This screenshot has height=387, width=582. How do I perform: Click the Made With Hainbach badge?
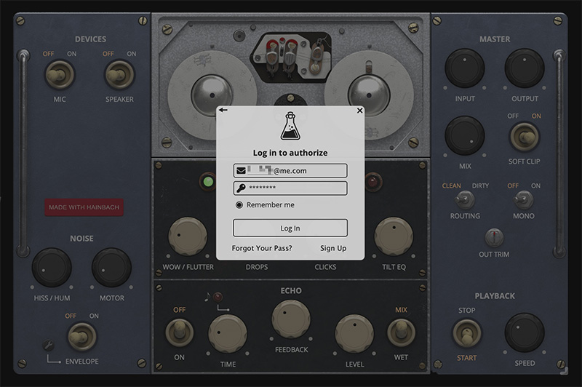(84, 207)
